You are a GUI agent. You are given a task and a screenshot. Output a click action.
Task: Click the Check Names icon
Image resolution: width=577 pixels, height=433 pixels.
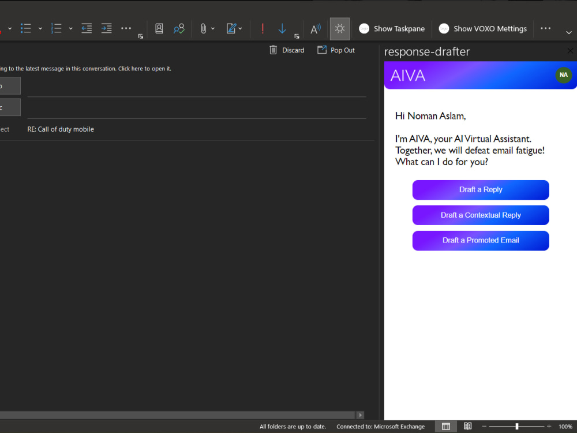point(179,28)
